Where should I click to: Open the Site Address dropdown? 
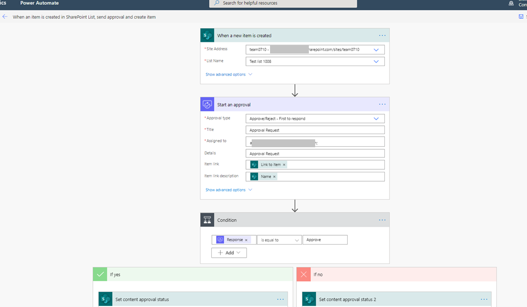pos(376,50)
